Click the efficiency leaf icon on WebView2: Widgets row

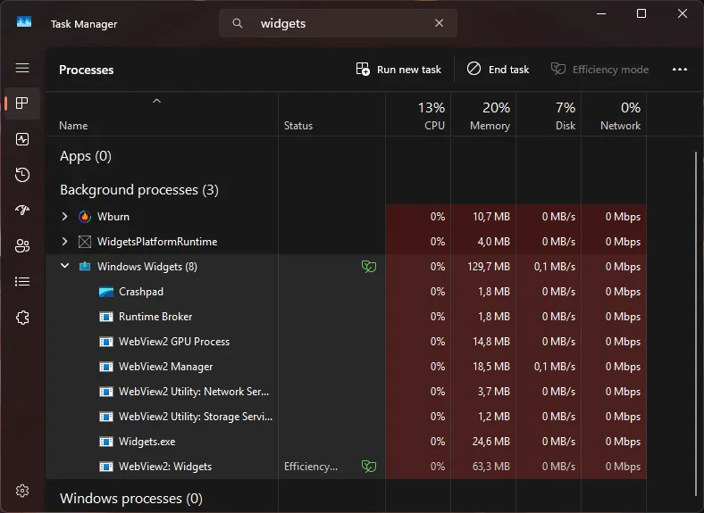369,467
